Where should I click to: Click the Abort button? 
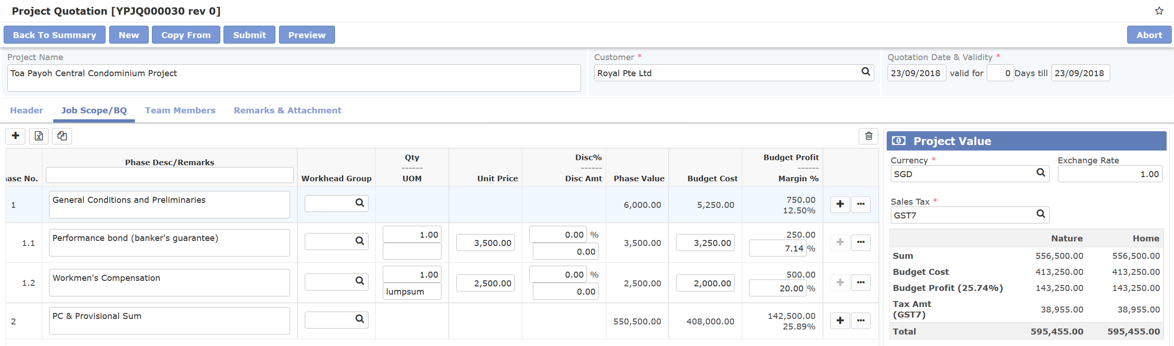coord(1149,35)
